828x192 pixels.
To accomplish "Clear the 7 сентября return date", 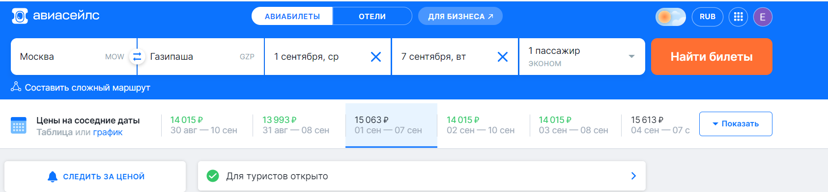I will coord(503,57).
